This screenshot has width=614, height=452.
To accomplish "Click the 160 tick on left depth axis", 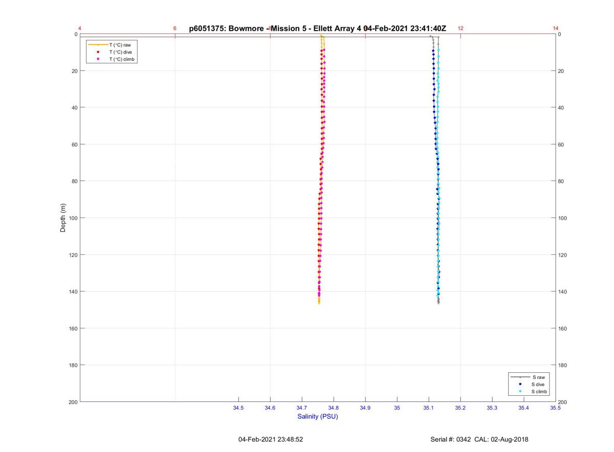I will click(x=73, y=328).
